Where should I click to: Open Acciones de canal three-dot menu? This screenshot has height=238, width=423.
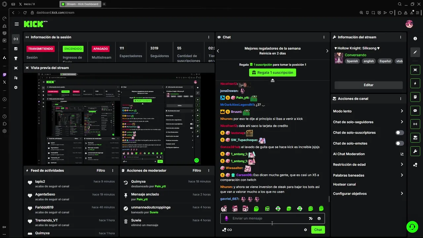pos(401,99)
